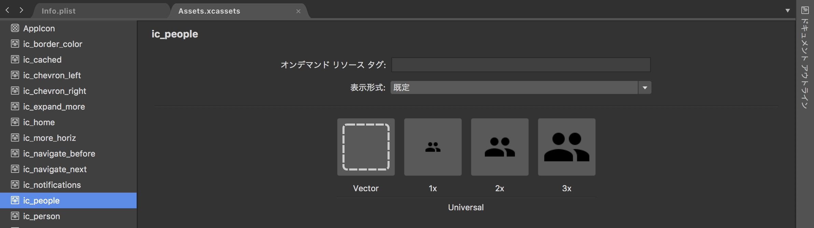
Task: Close the Assets.xcassets tab
Action: tap(298, 11)
